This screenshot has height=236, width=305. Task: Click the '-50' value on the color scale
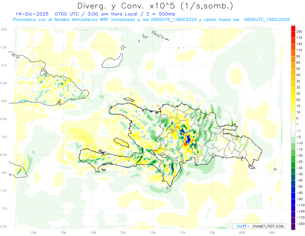299,187
